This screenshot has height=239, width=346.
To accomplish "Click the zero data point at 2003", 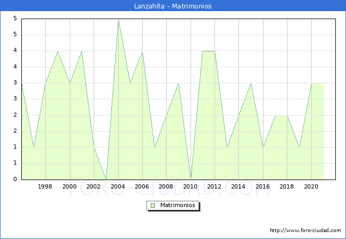I will coord(106,179).
